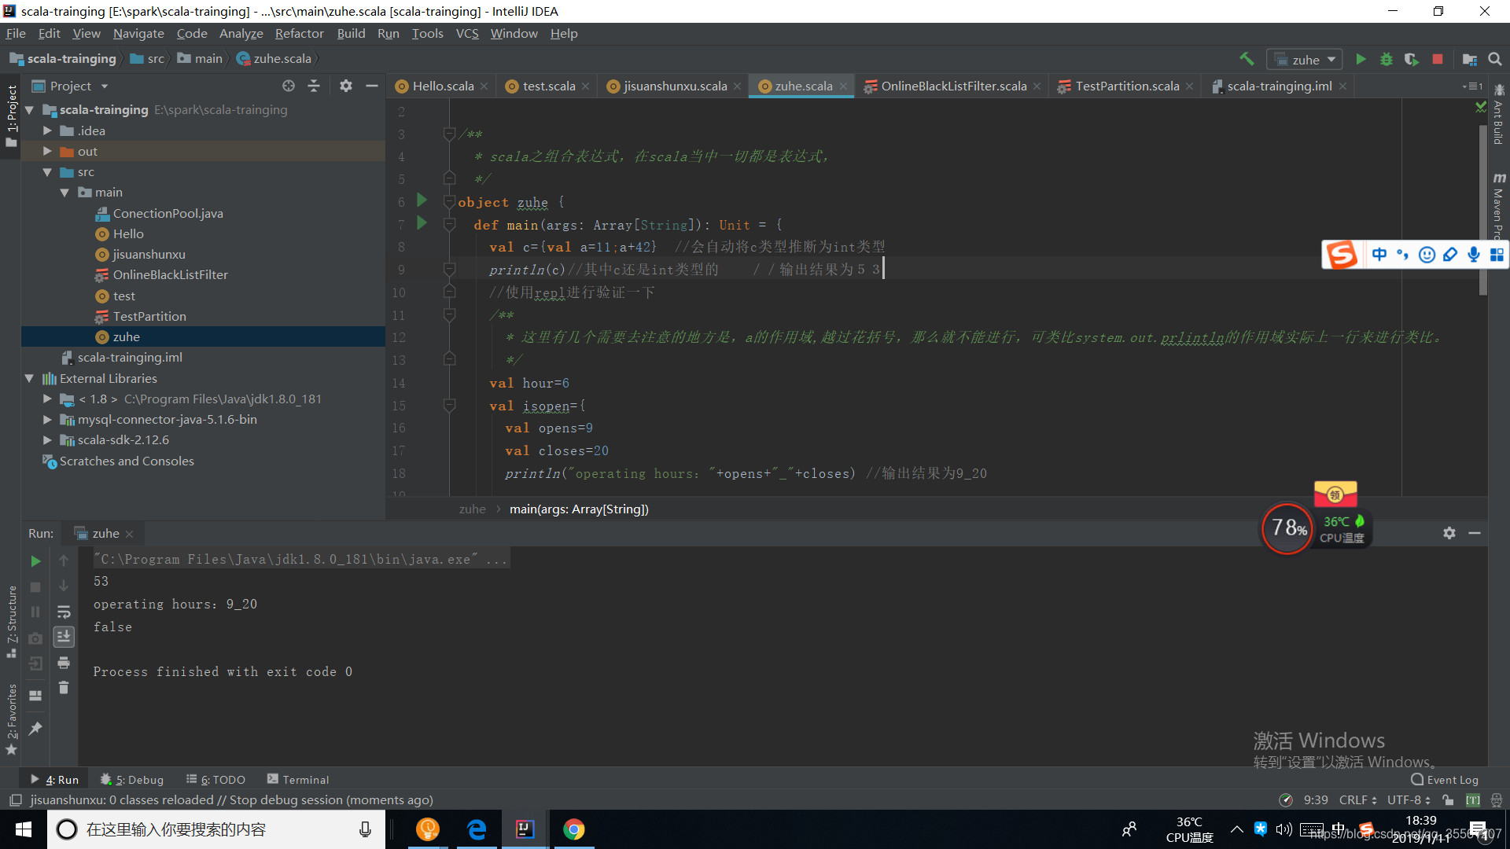
Task: Click the stop icon in Run panel
Action: click(35, 587)
